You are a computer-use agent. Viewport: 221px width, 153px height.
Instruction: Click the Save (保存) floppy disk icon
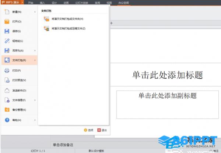click(x=7, y=31)
